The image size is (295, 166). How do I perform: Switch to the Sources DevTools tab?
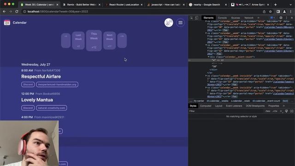click(x=236, y=18)
